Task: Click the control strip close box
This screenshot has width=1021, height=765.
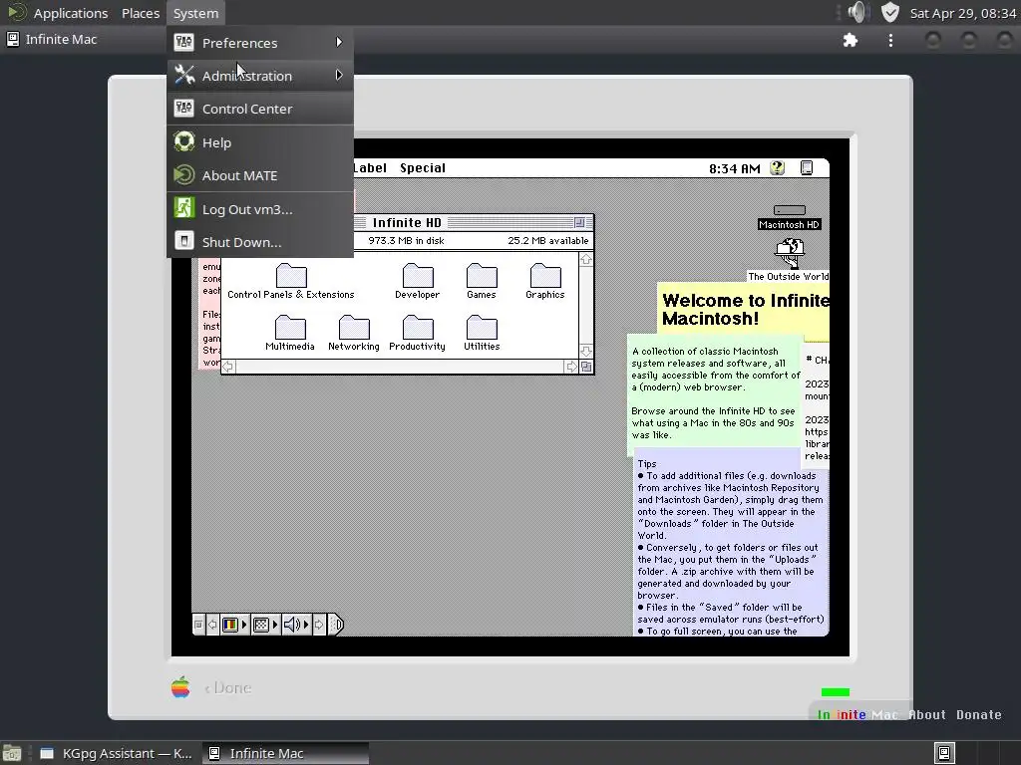Action: coord(198,626)
